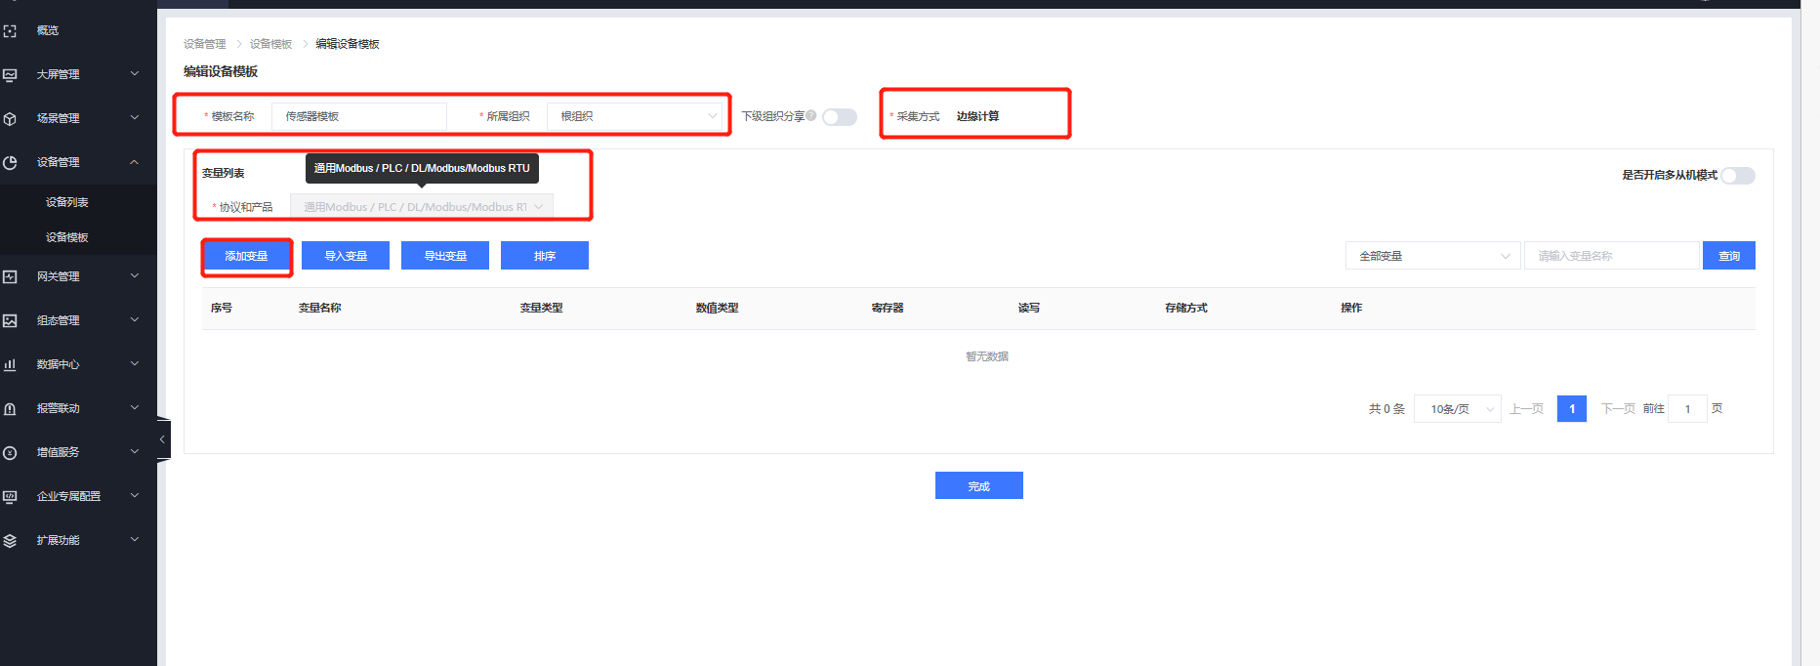The width and height of the screenshot is (1820, 666).
Task: Open 设备列表 in the sidebar
Action: pyautogui.click(x=67, y=202)
